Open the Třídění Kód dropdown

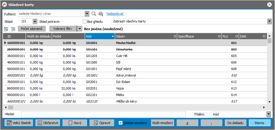(268, 114)
